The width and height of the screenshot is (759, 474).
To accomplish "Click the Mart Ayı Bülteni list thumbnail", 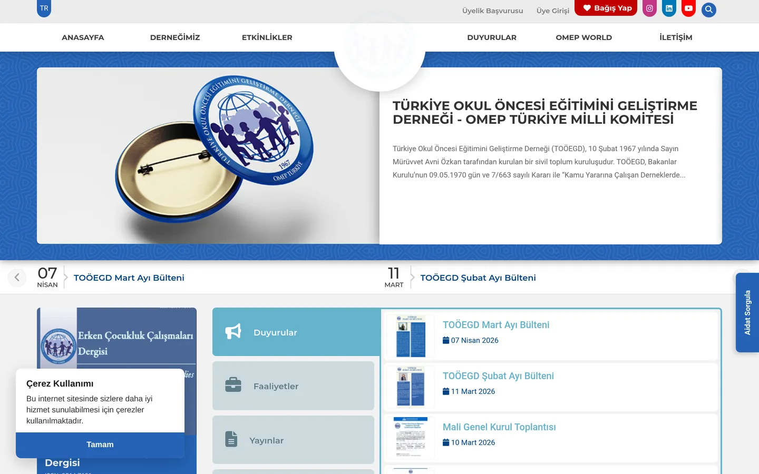I will coord(411,336).
